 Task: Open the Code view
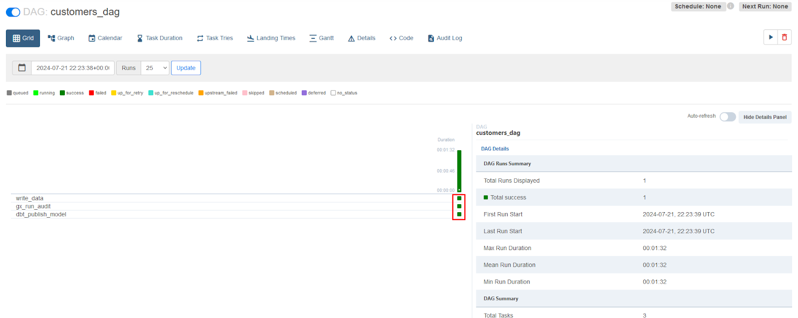[x=401, y=38]
